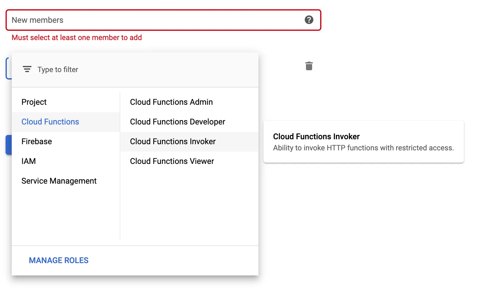Viewport: 483px width, 289px height.
Task: Click the filter lines icon
Action: tap(27, 69)
